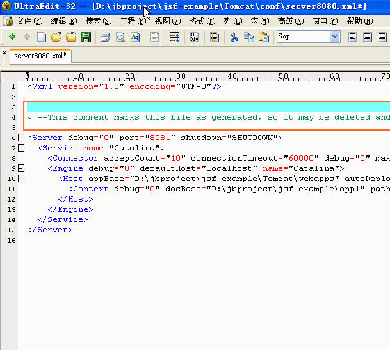390x350 pixels.
Task: Toggle column mode in the toolbar
Action: pos(214,37)
